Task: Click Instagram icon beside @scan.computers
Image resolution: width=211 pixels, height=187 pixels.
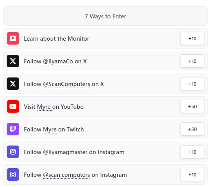Action: [x=13, y=174]
